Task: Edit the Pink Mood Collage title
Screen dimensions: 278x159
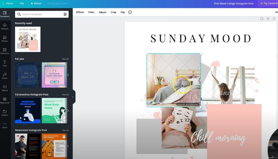Action: tap(234, 3)
